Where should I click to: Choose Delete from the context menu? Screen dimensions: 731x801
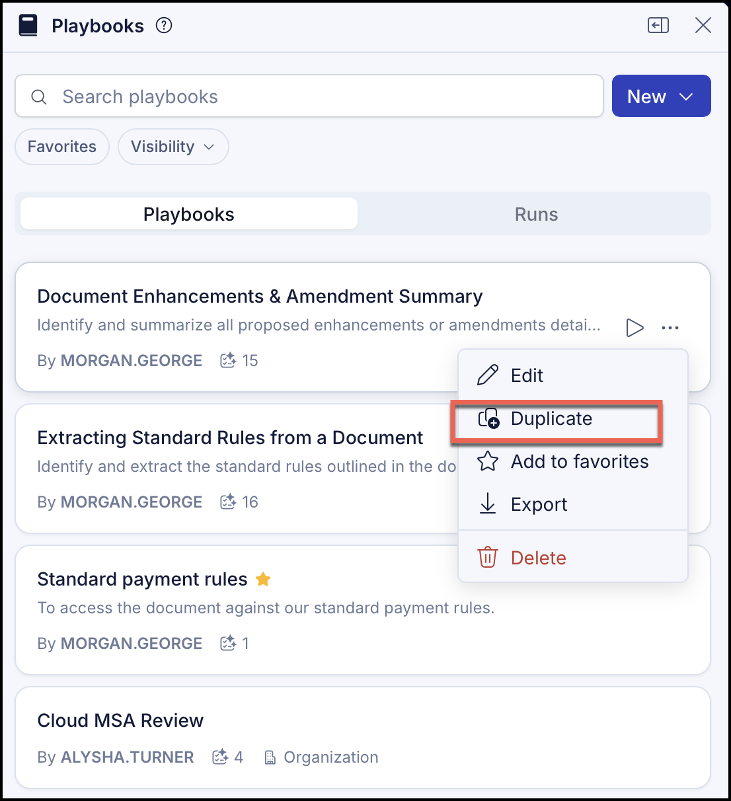pos(573,558)
